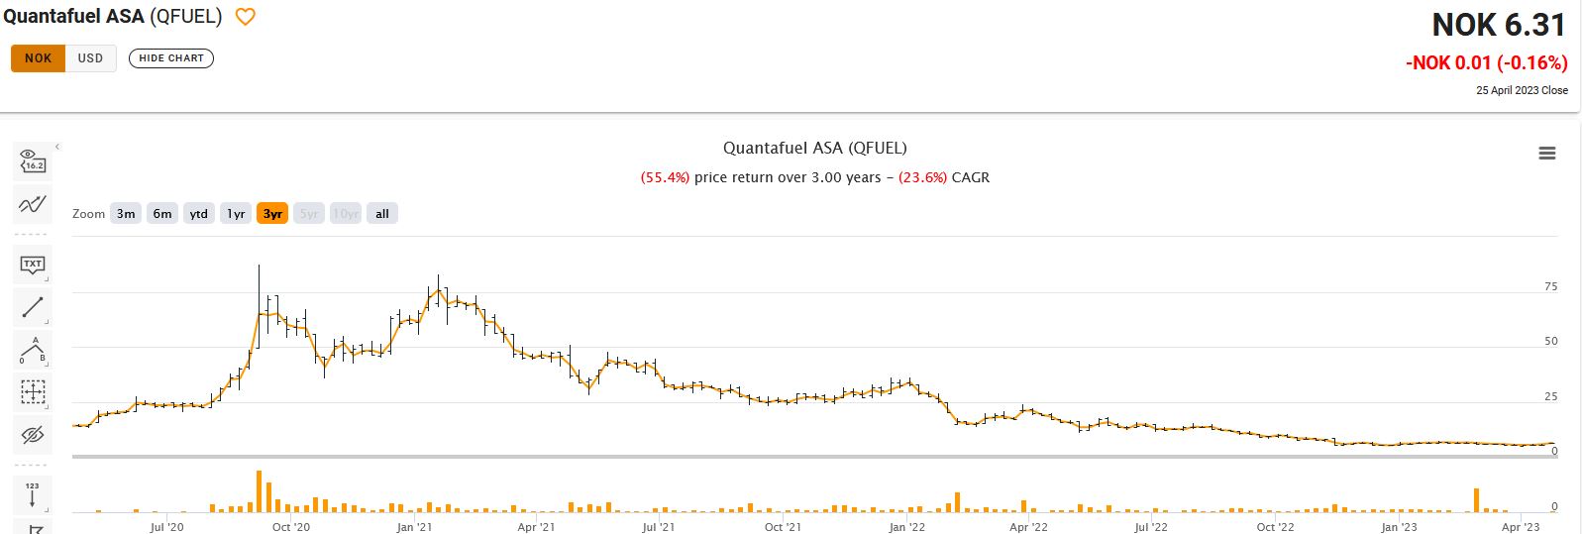1582x534 pixels.
Task: Click the vertical counter arrow tool
Action: tap(33, 494)
